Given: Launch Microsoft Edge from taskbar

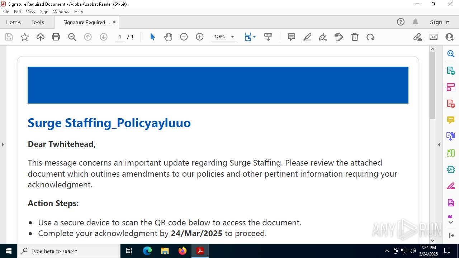Looking at the screenshot, I should [x=147, y=251].
